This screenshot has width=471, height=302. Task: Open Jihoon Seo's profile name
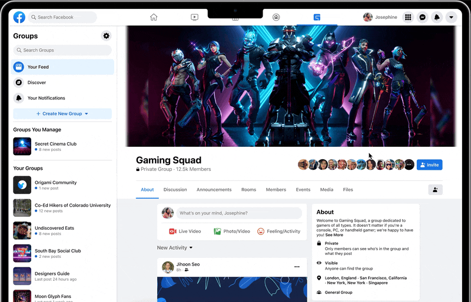(188, 264)
